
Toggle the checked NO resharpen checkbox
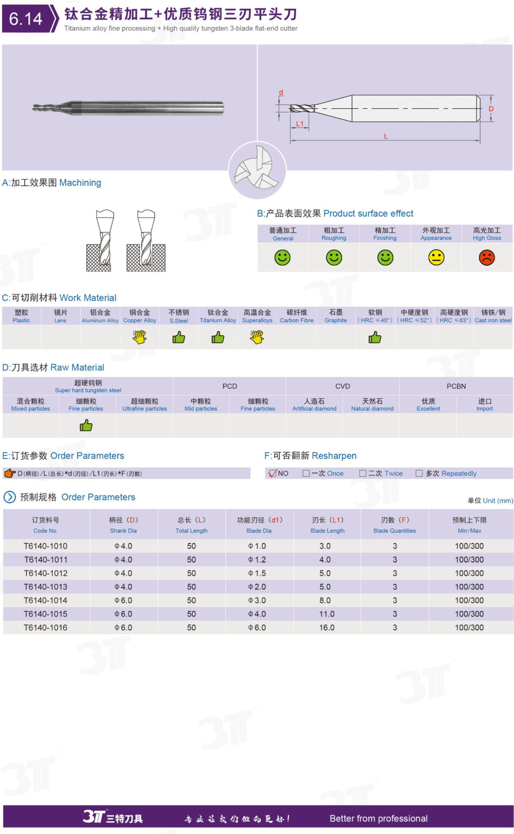pyautogui.click(x=272, y=473)
